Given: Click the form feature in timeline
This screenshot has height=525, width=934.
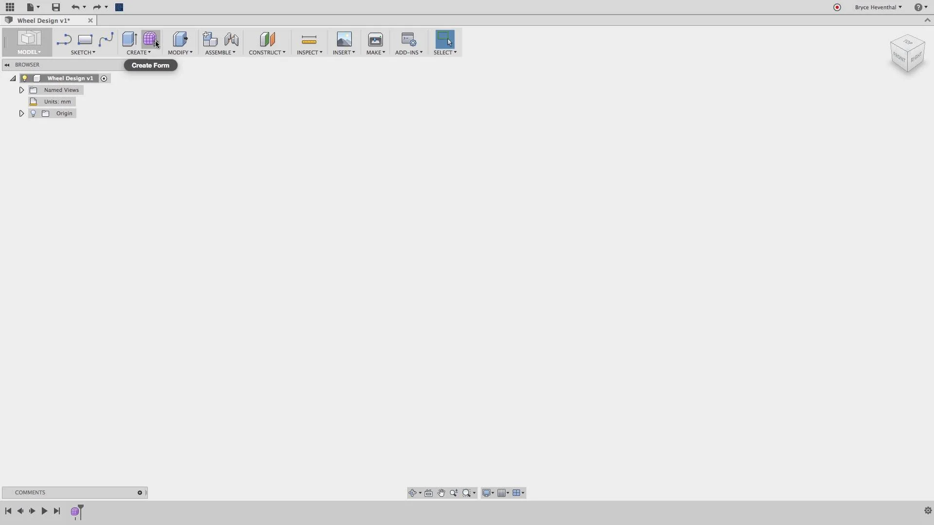Looking at the screenshot, I should click(x=75, y=511).
